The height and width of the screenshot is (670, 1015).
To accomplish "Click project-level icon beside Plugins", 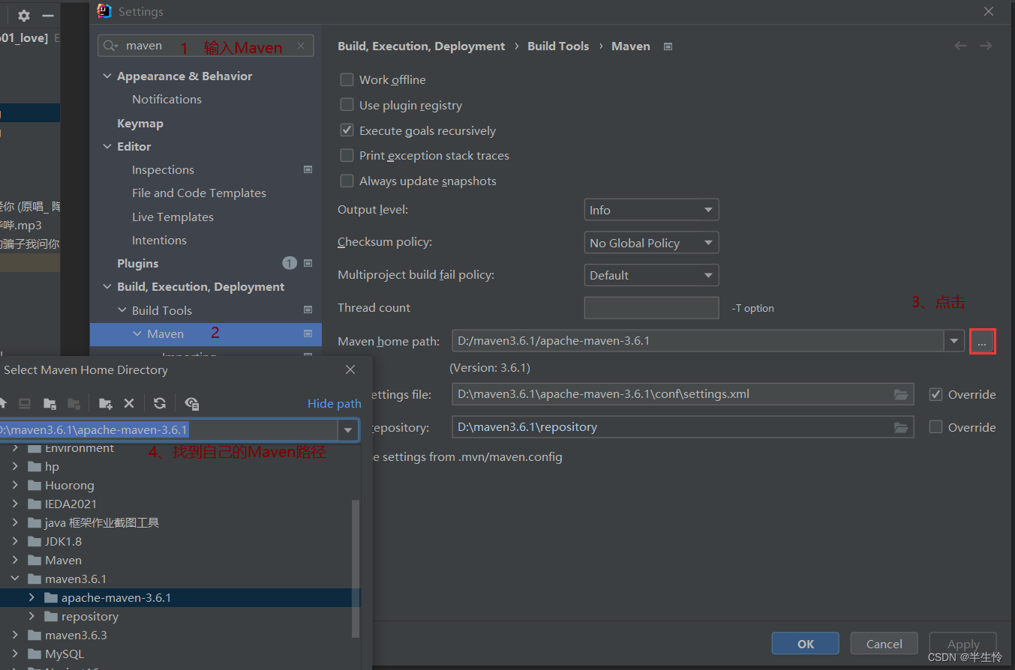I will (308, 263).
